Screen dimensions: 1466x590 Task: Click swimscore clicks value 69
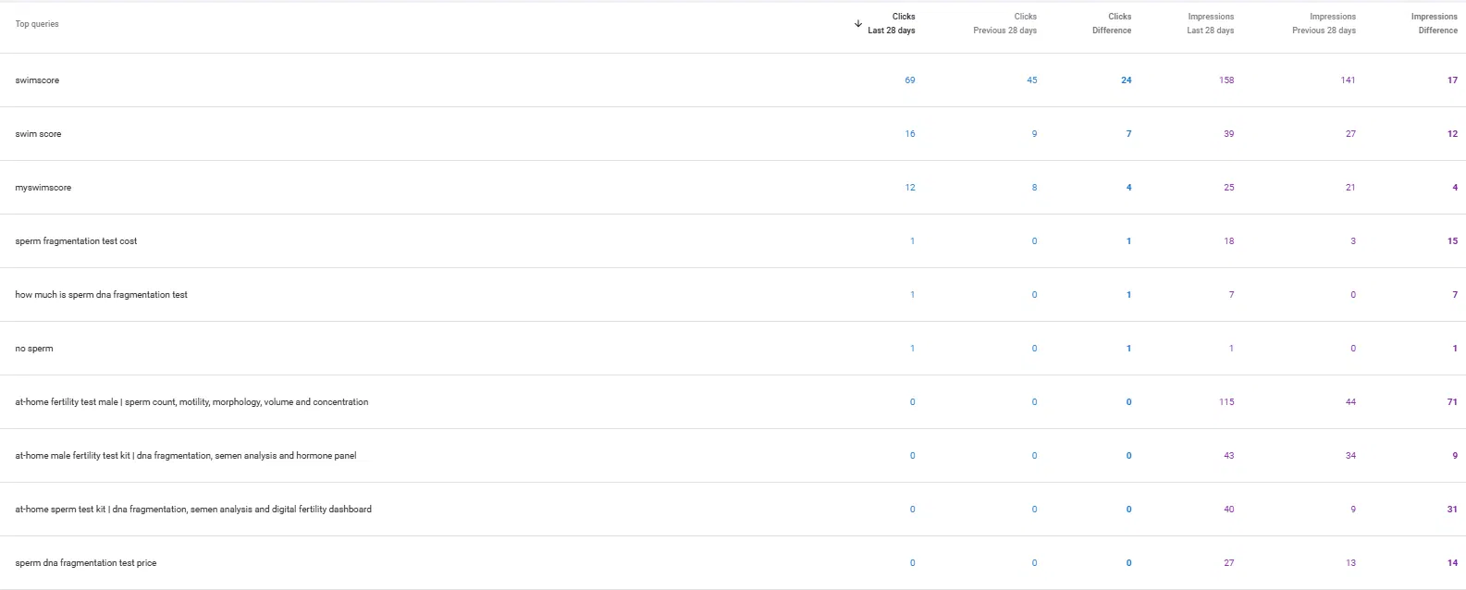click(x=910, y=80)
